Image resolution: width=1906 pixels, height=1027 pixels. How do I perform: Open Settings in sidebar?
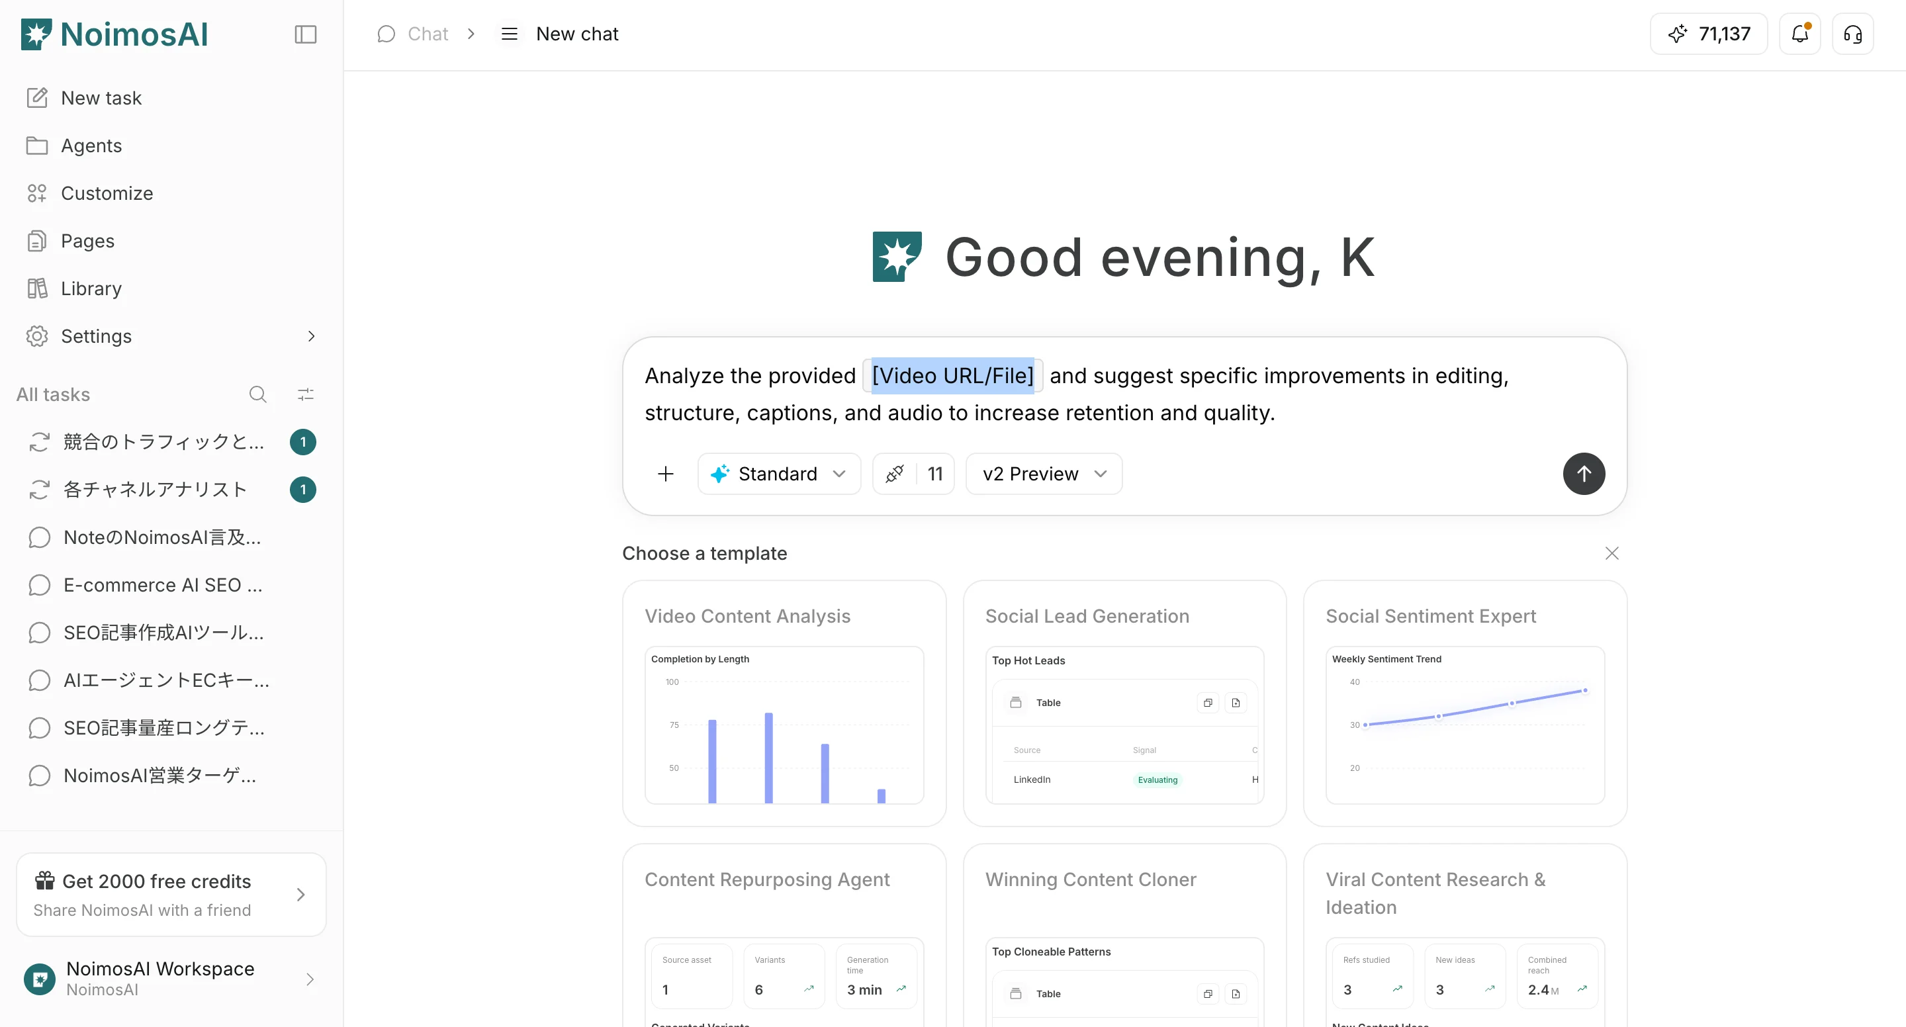click(x=171, y=336)
